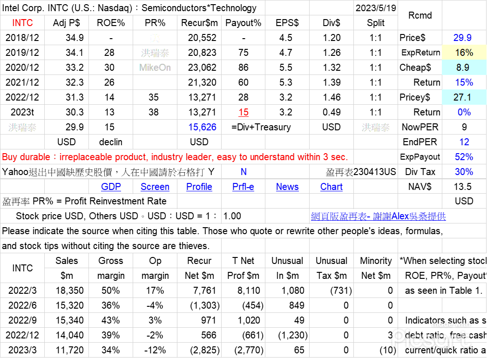This screenshot has width=487, height=358.
Task: Select the red INTC ticker header cell
Action: tap(22, 23)
